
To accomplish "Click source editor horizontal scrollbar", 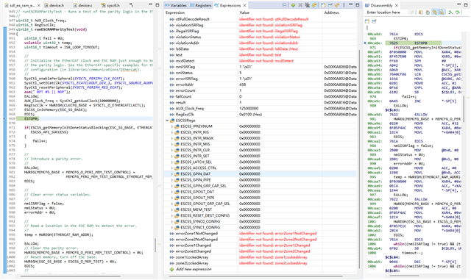I will coord(71,276).
